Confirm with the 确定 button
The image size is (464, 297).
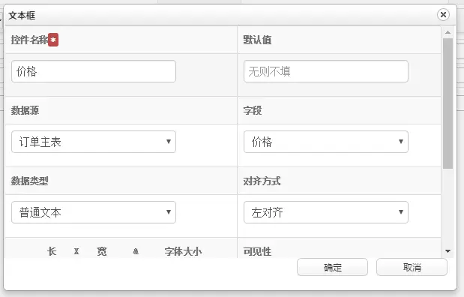(332, 268)
